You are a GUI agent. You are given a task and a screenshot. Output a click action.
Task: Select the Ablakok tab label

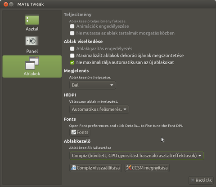click(32, 74)
